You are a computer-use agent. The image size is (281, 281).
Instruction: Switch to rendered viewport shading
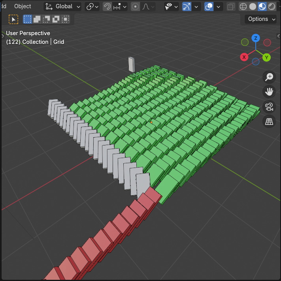click(272, 7)
